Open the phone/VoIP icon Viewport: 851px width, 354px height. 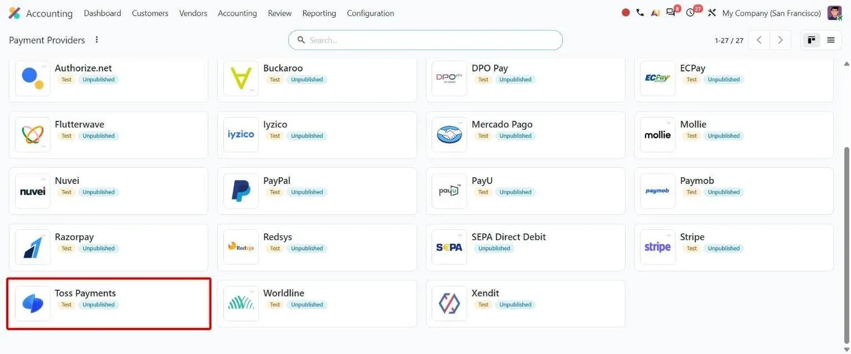(640, 13)
